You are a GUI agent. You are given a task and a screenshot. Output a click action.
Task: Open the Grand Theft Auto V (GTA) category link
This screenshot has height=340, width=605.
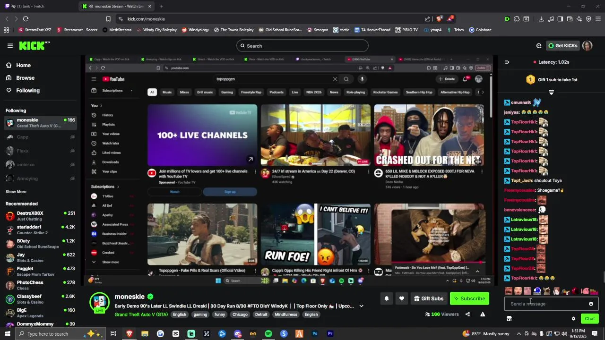coord(141,314)
